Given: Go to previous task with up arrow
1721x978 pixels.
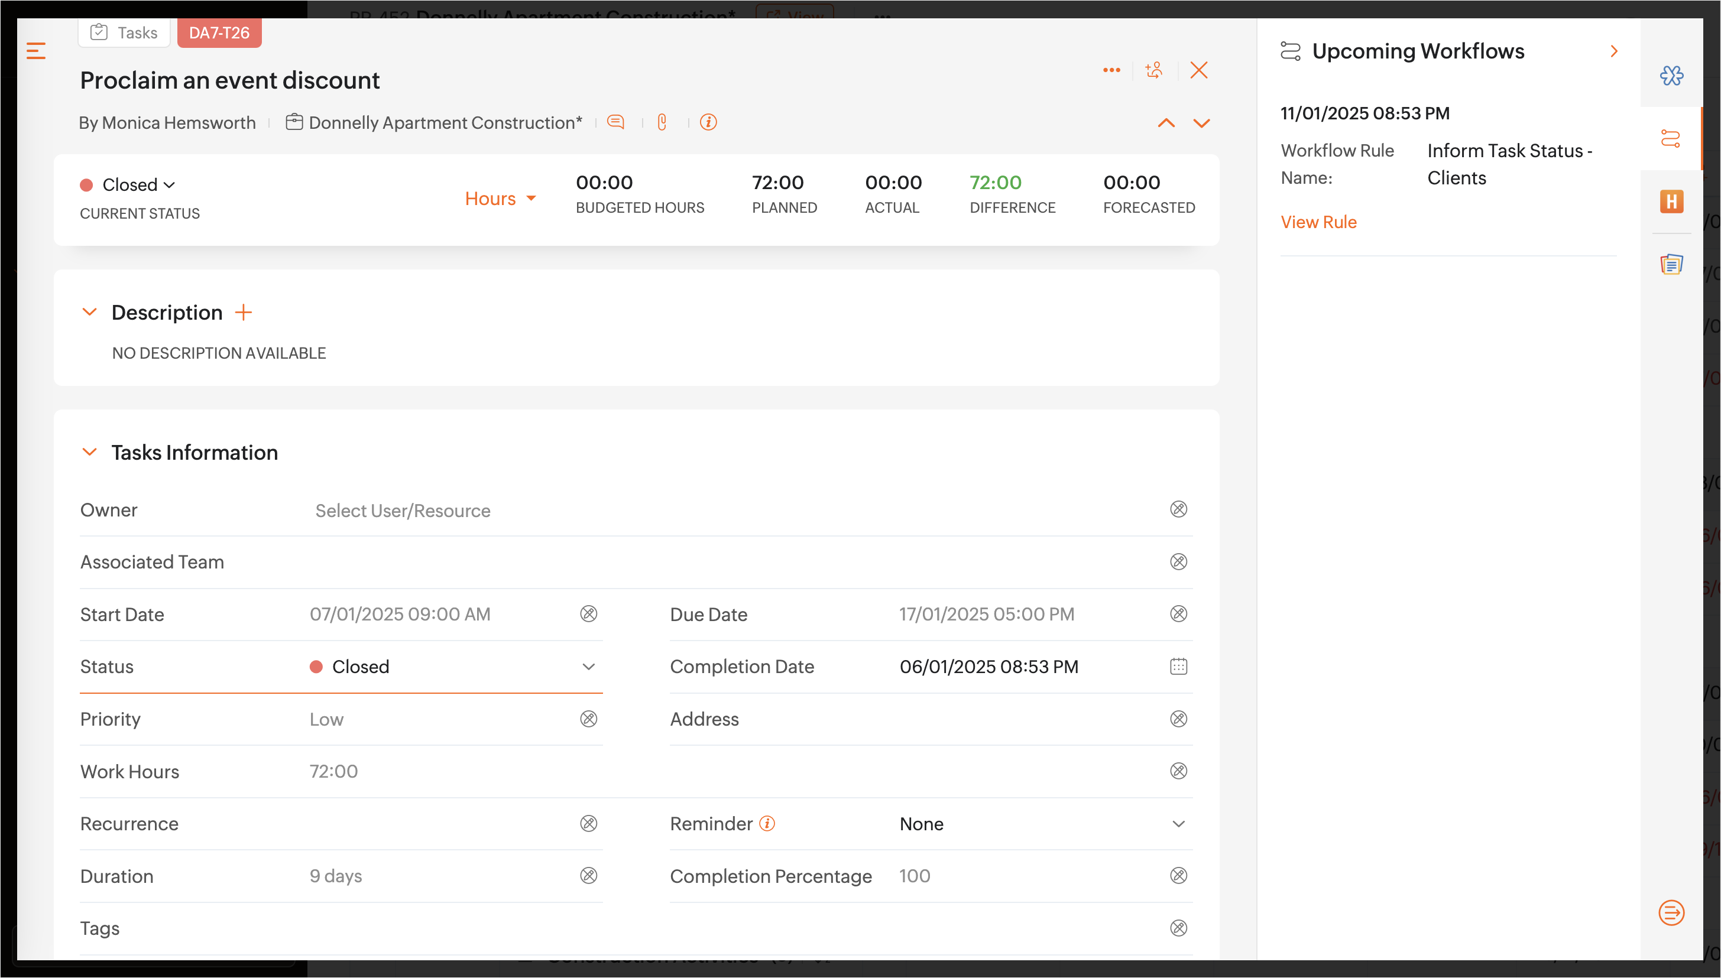Looking at the screenshot, I should [1166, 123].
